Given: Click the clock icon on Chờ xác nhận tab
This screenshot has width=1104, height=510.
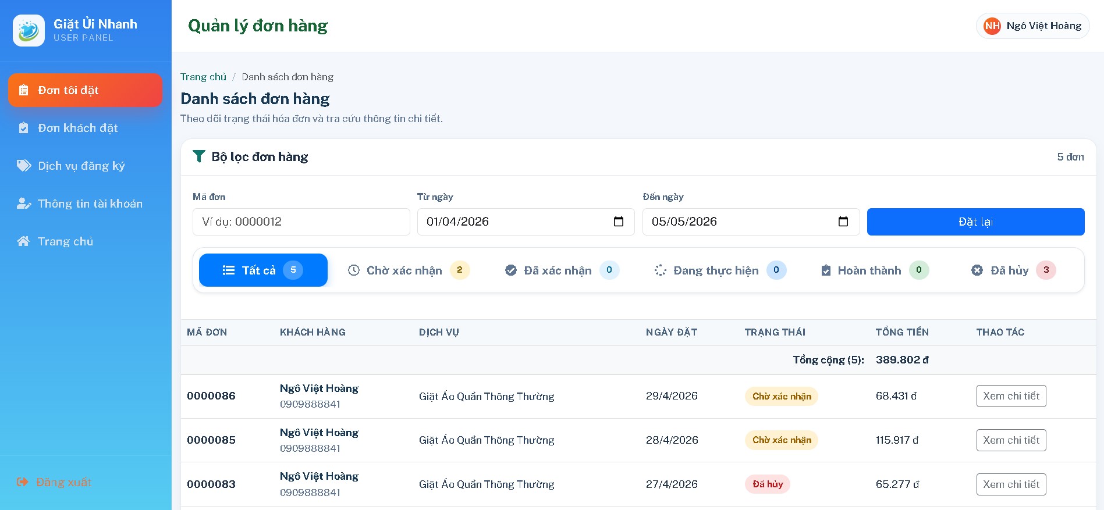Looking at the screenshot, I should (x=354, y=270).
